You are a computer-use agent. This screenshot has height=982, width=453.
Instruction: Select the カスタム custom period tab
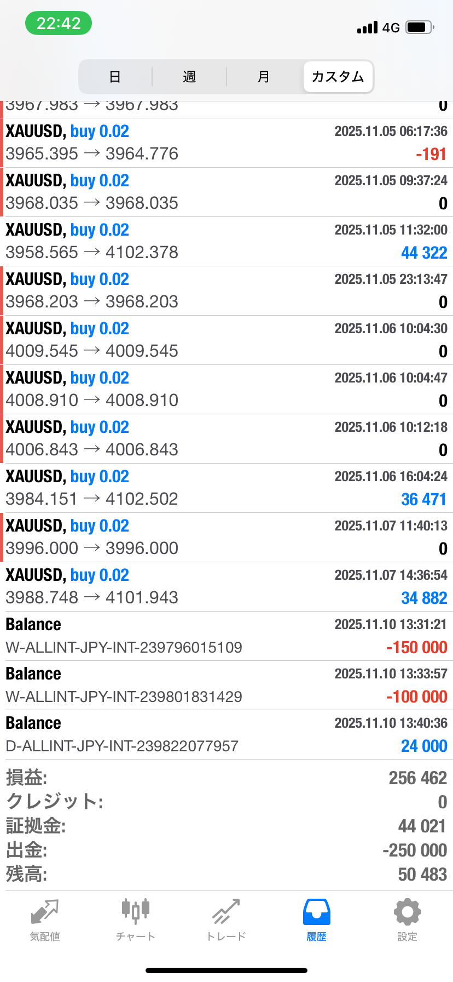pyautogui.click(x=338, y=77)
